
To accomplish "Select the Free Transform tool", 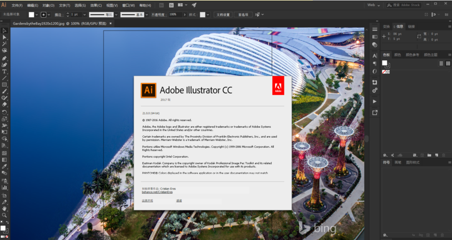I will [x=4, y=132].
